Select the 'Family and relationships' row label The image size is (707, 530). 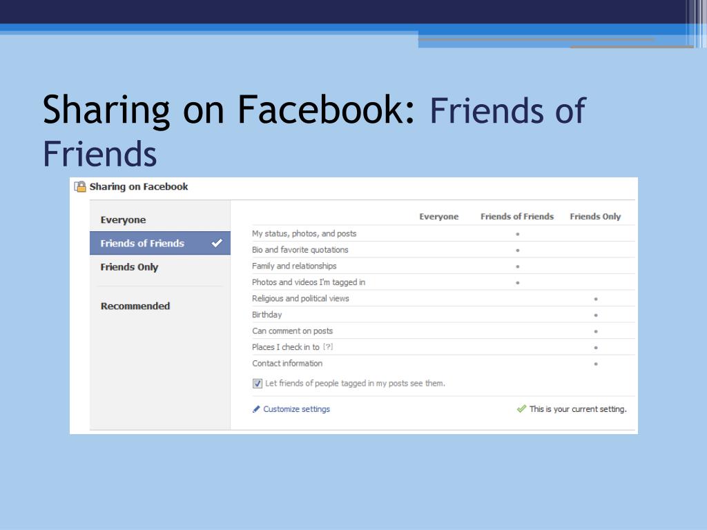(294, 266)
